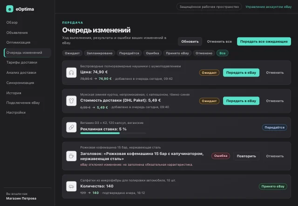
Task: Click Передать все ожидающие
Action: tap(264, 41)
